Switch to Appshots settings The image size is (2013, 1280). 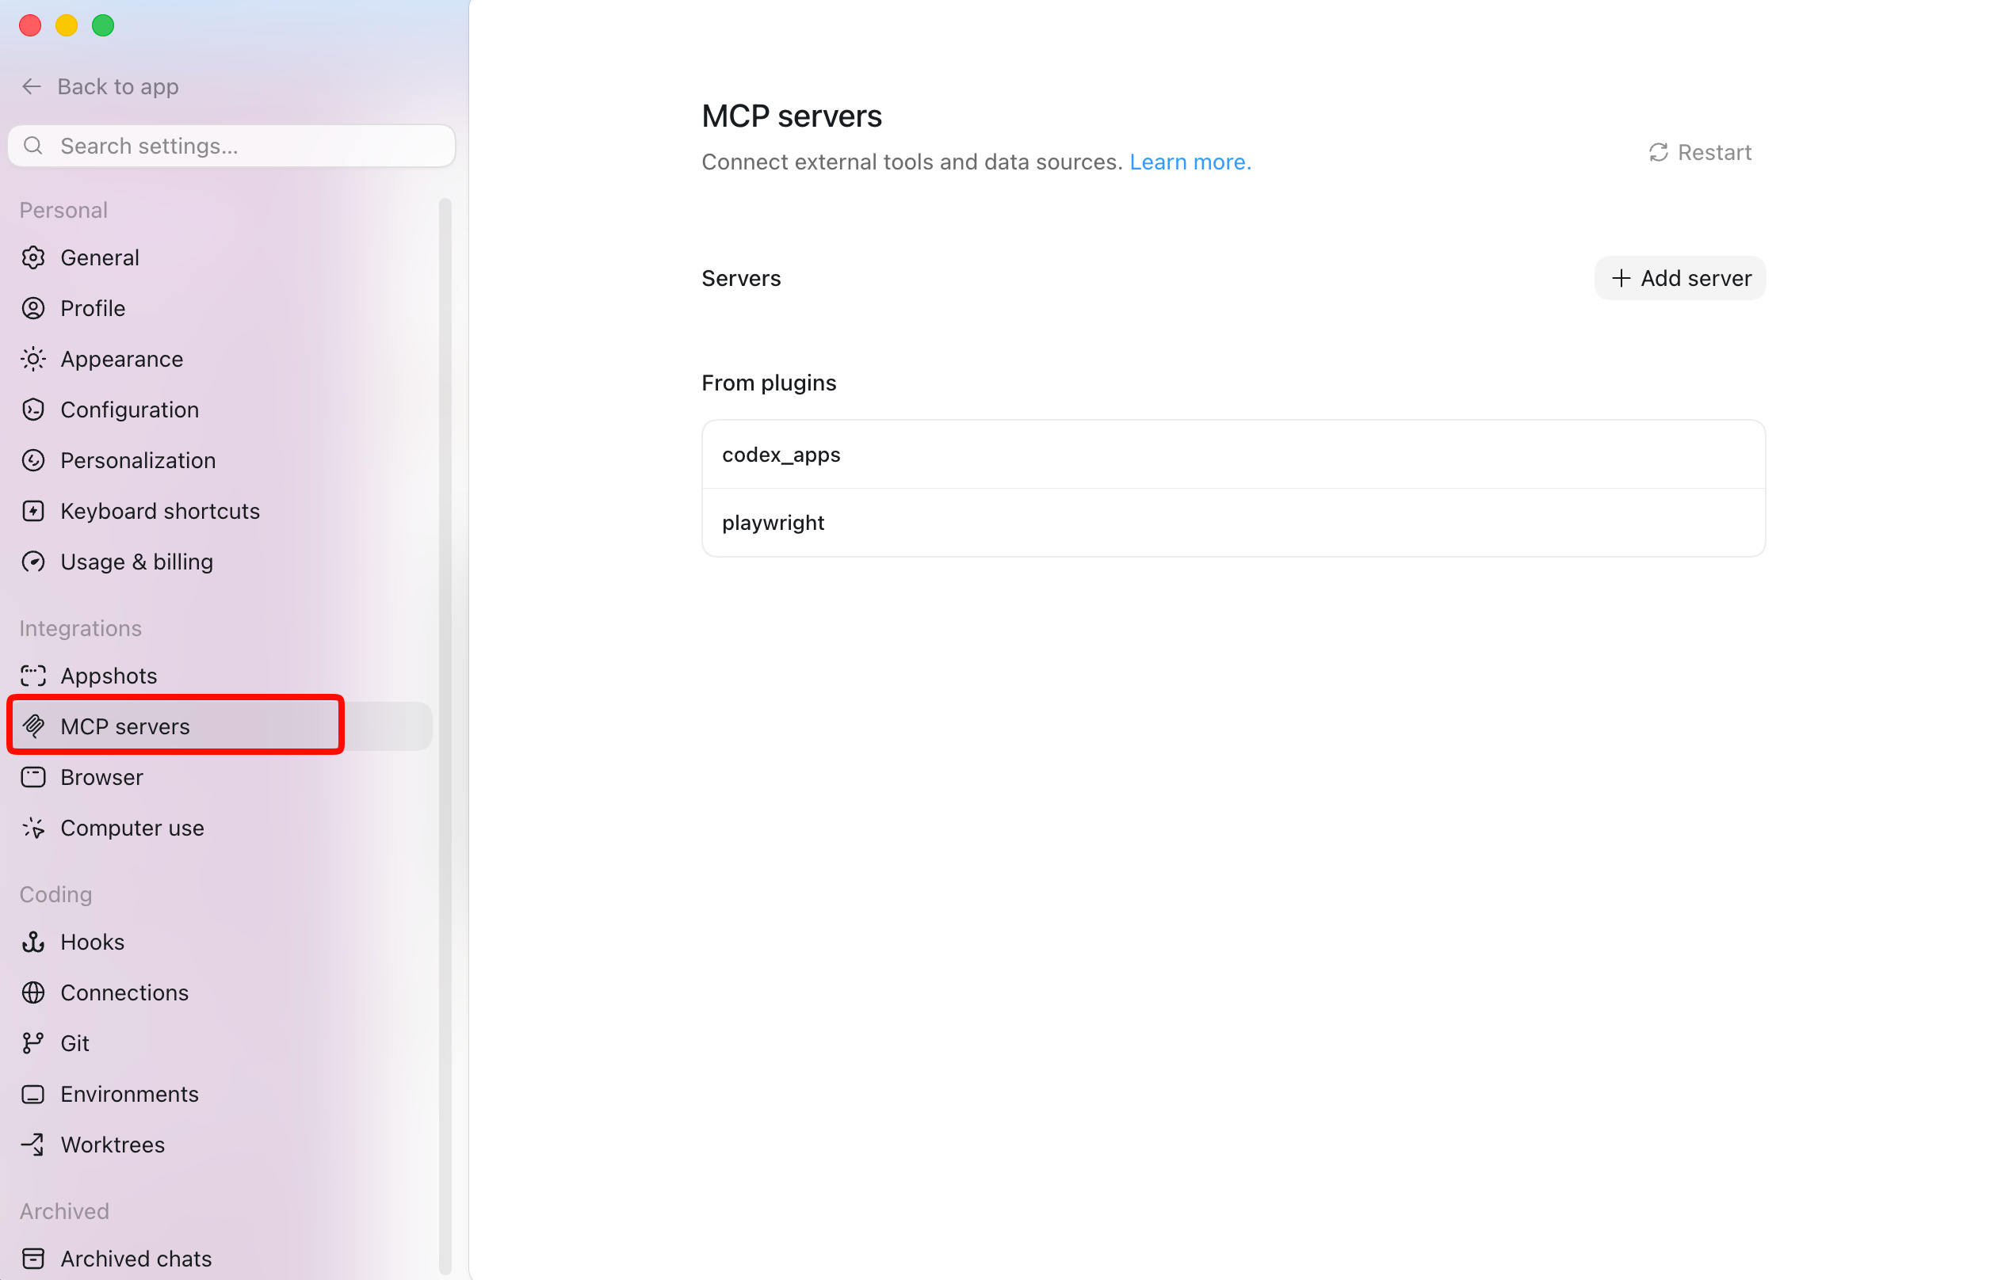click(x=220, y=676)
